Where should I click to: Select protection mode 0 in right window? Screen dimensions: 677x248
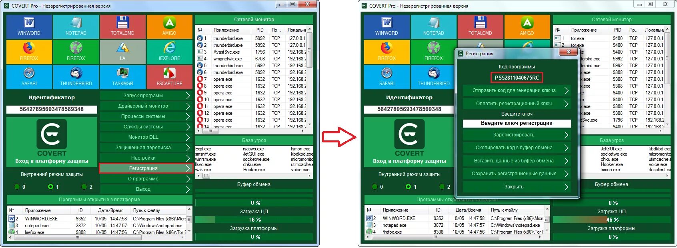375,187
